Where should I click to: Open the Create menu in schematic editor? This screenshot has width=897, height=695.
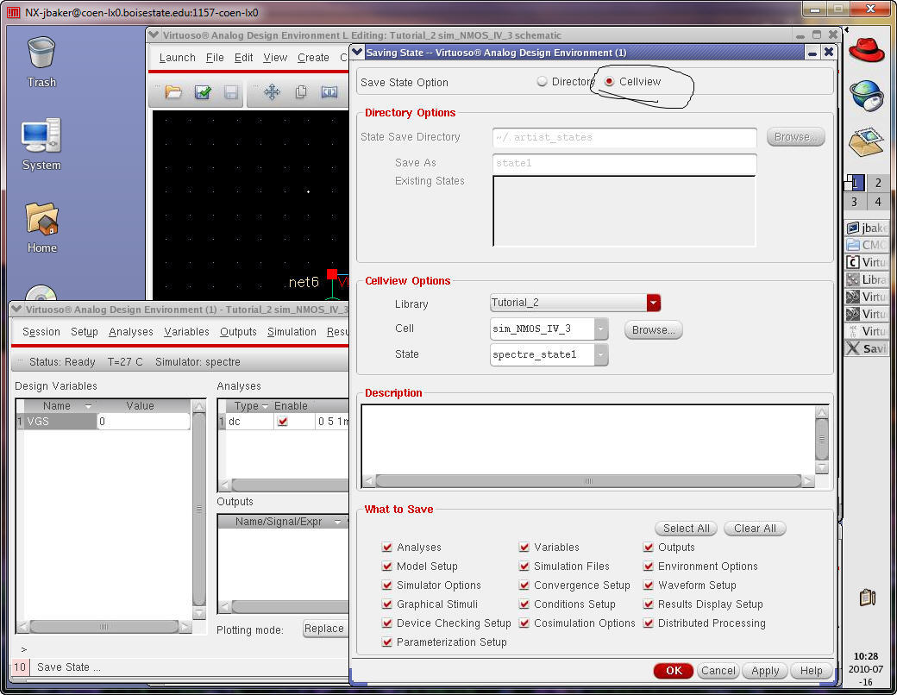[x=313, y=58]
